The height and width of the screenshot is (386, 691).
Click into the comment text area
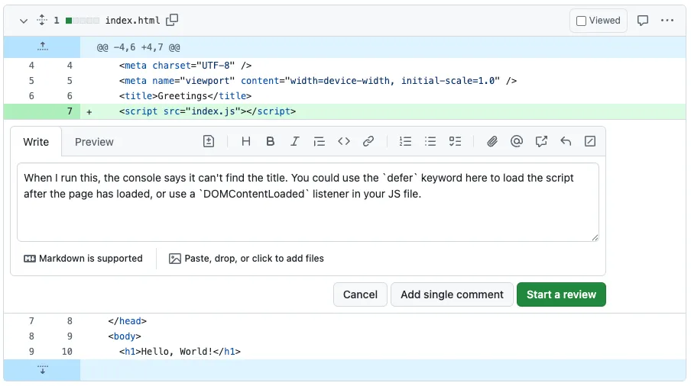307,202
